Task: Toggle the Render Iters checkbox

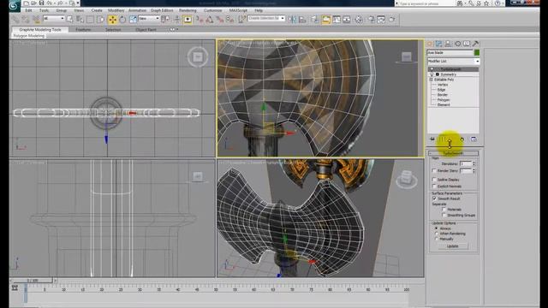Action: pyautogui.click(x=434, y=171)
